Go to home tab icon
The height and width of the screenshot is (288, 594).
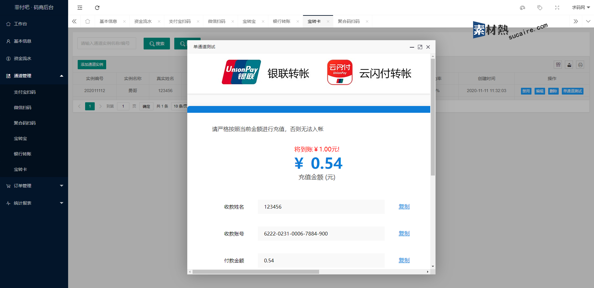[88, 21]
